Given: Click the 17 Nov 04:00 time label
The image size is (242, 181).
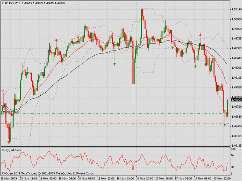Looking at the screenshot, I should click(184, 179).
